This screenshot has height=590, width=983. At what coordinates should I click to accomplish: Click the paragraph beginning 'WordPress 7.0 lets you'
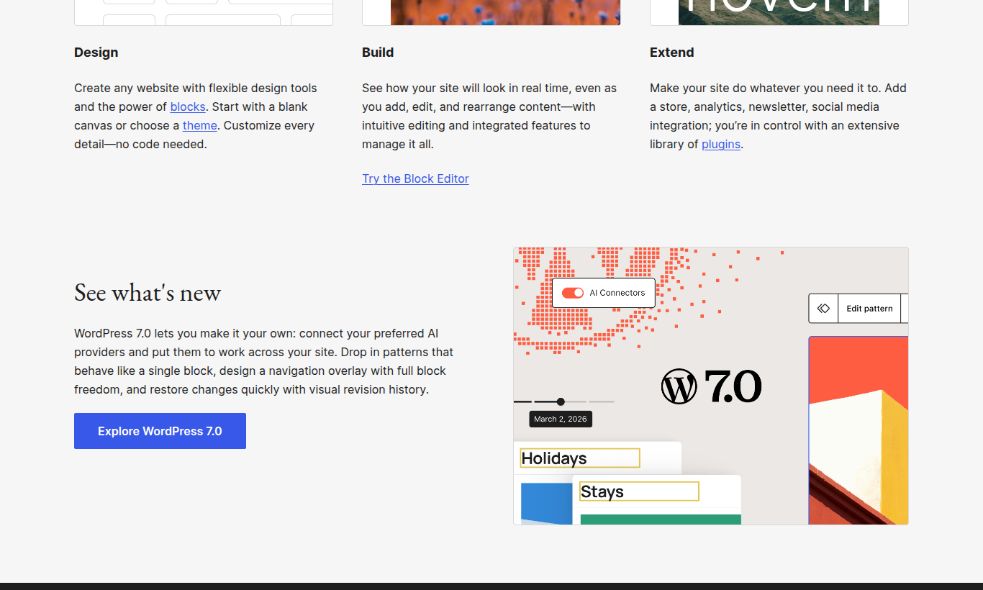coord(265,362)
